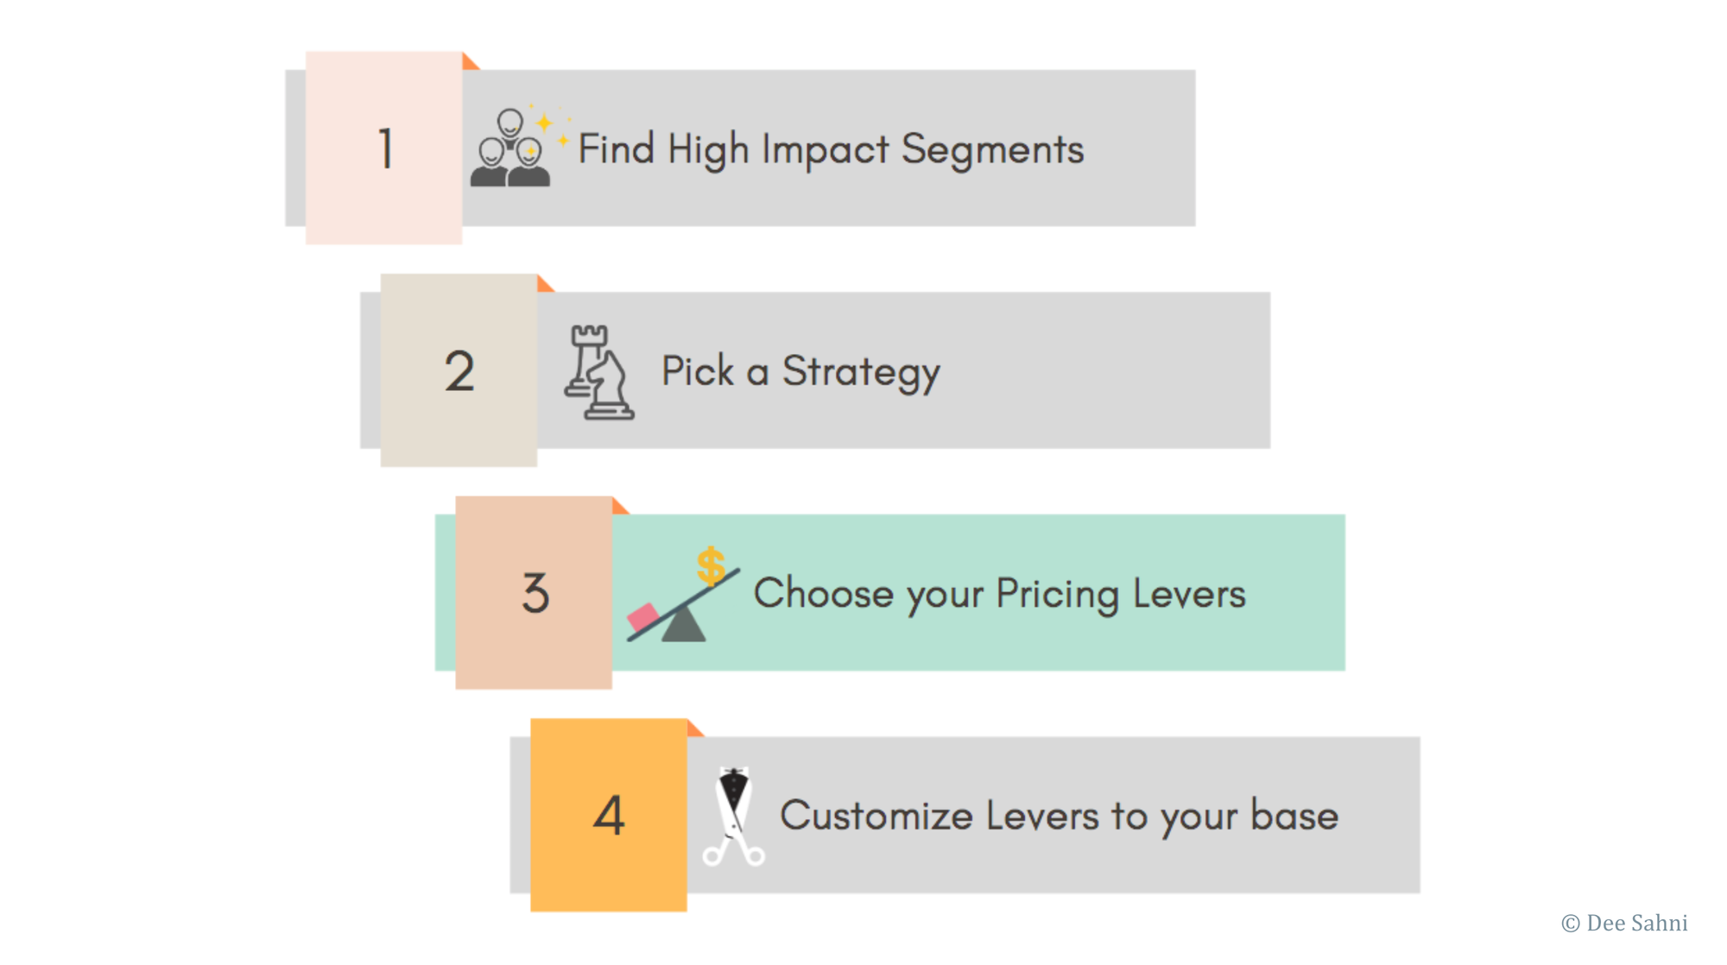Click the "© Dee Sahni" copyright credit
Image resolution: width=1727 pixels, height=965 pixels.
coord(1624,924)
